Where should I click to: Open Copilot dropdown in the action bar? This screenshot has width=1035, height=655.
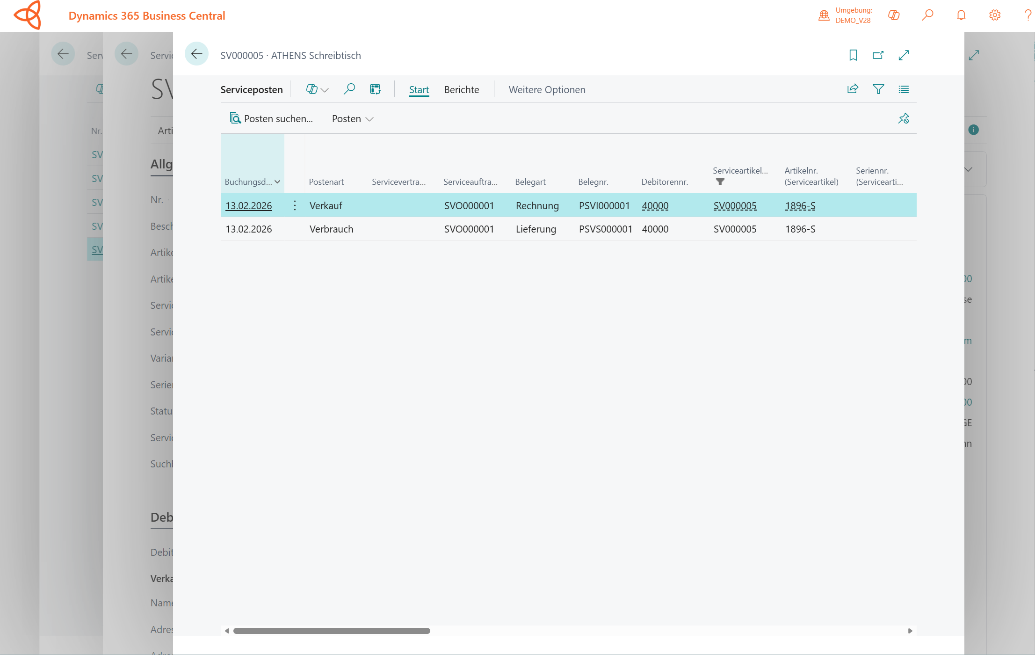[x=317, y=89]
